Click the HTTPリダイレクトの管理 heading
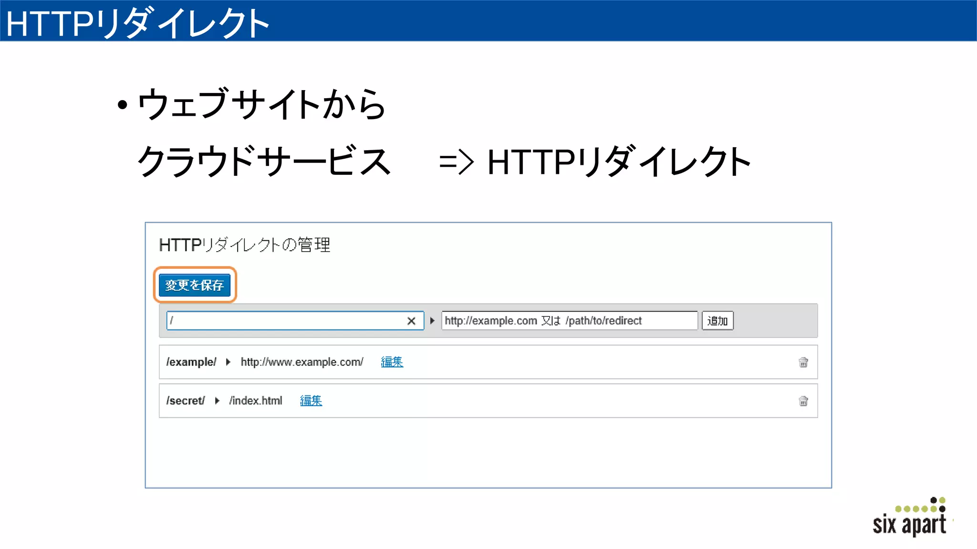 click(245, 245)
